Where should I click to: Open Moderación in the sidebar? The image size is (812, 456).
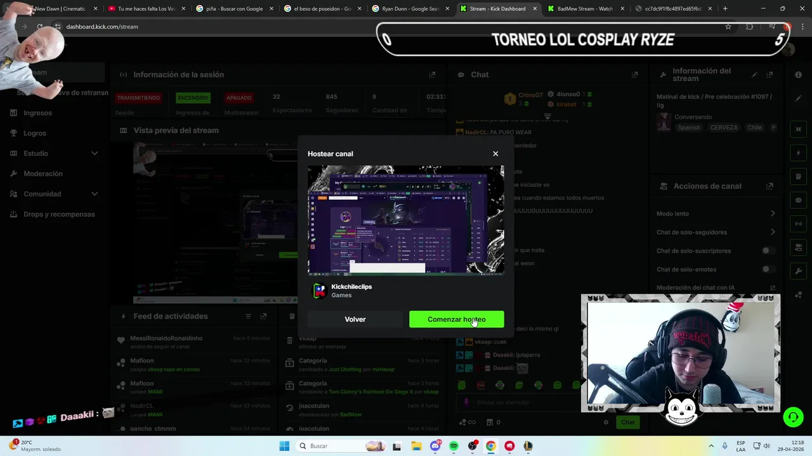click(x=43, y=174)
